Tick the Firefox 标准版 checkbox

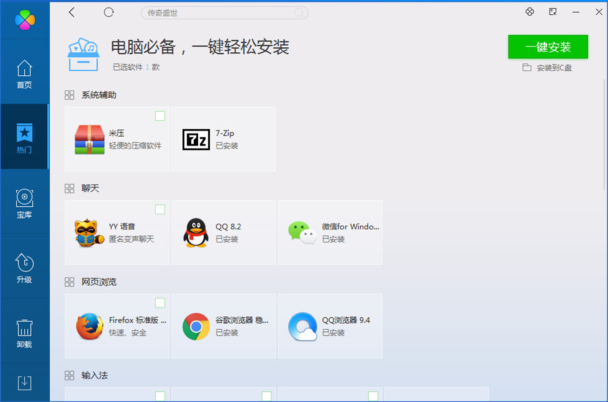(x=160, y=303)
